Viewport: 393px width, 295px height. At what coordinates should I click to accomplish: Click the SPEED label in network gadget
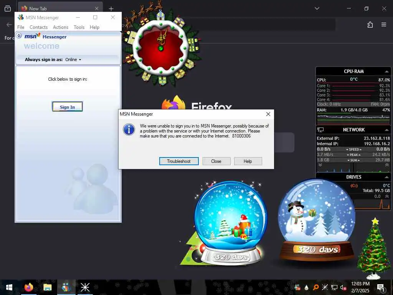coord(353,149)
